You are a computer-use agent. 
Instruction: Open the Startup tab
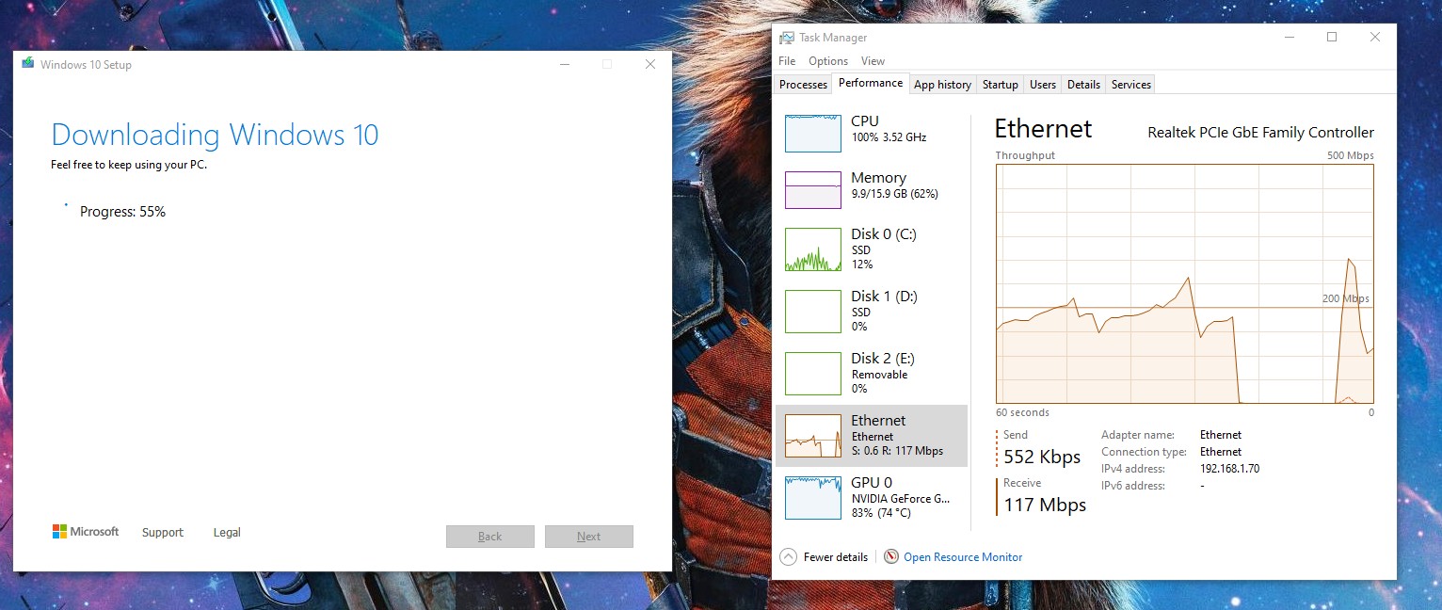pos(1000,85)
